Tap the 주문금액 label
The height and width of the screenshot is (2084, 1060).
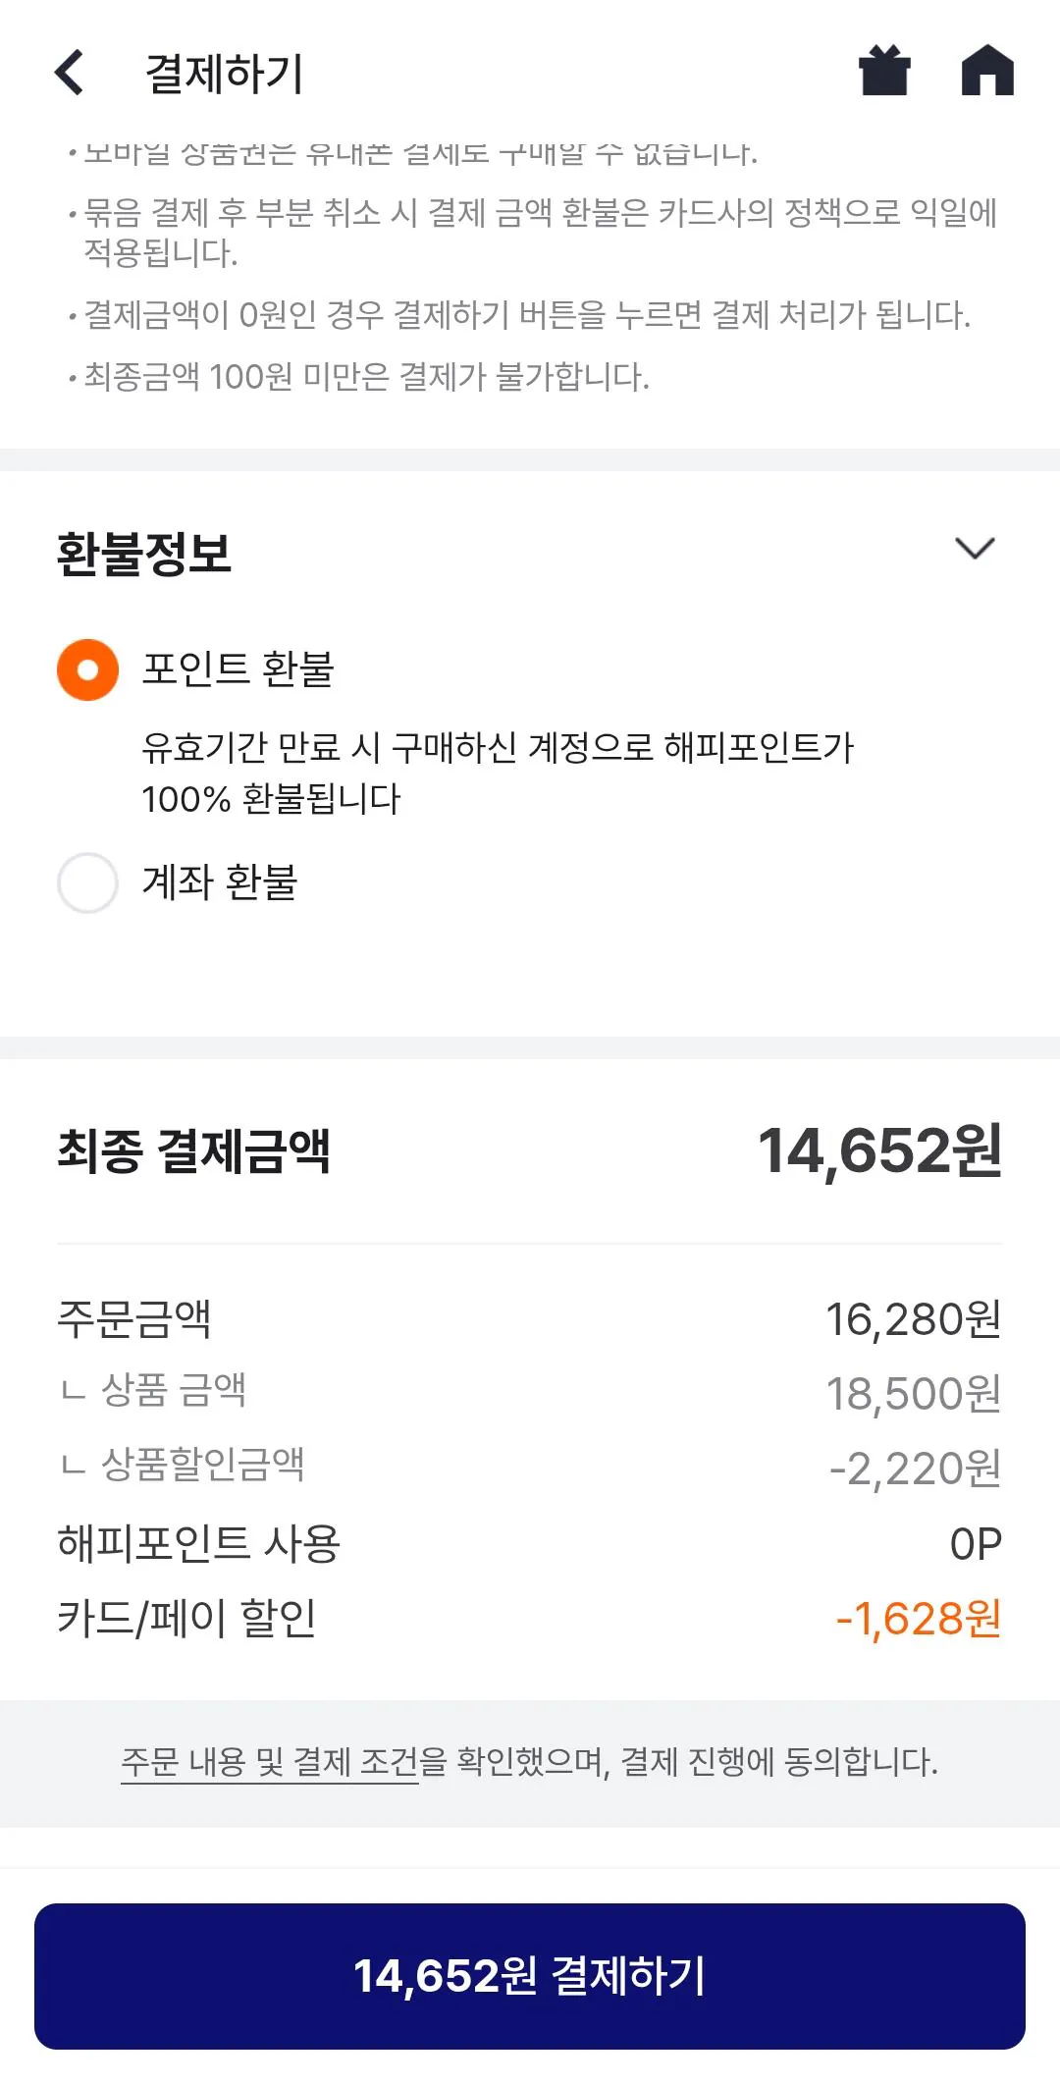(134, 1318)
